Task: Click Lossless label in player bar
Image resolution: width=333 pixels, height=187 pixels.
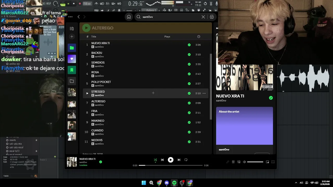Action: pyautogui.click(x=83, y=165)
